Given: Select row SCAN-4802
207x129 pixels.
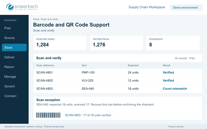Looking at the screenshot, I should click(x=118, y=81).
